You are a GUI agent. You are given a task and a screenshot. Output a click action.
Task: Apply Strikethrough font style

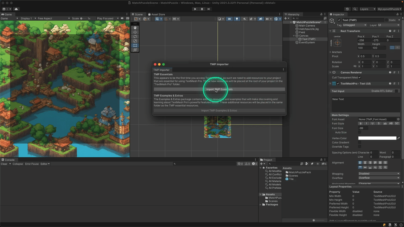[x=379, y=124]
